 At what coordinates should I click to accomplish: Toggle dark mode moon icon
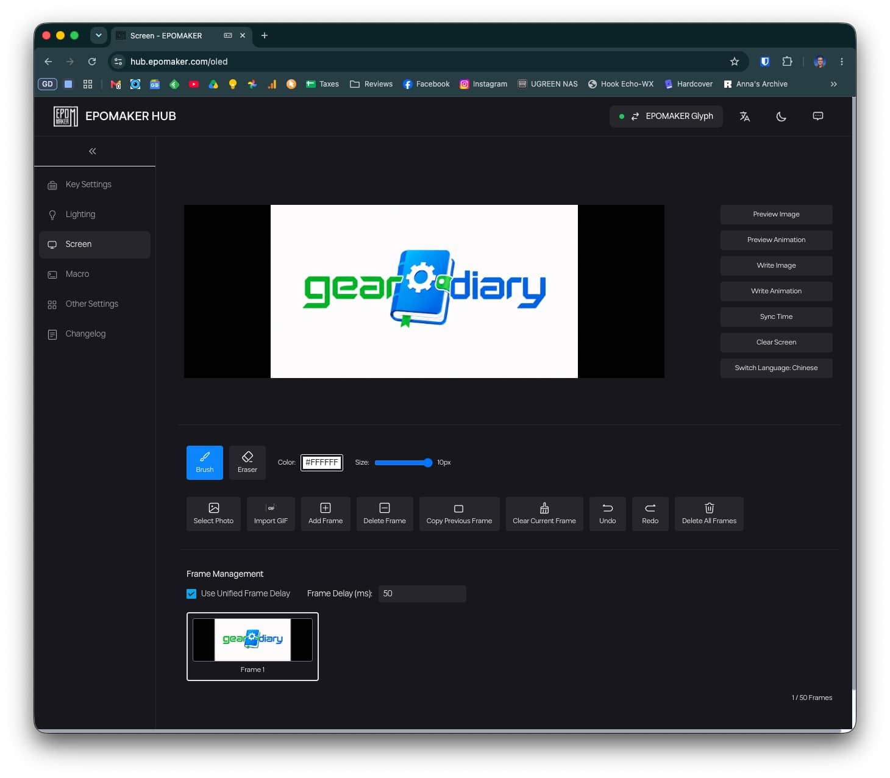click(781, 116)
